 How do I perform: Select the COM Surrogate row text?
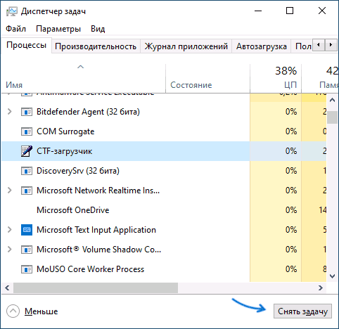pyautogui.click(x=65, y=131)
